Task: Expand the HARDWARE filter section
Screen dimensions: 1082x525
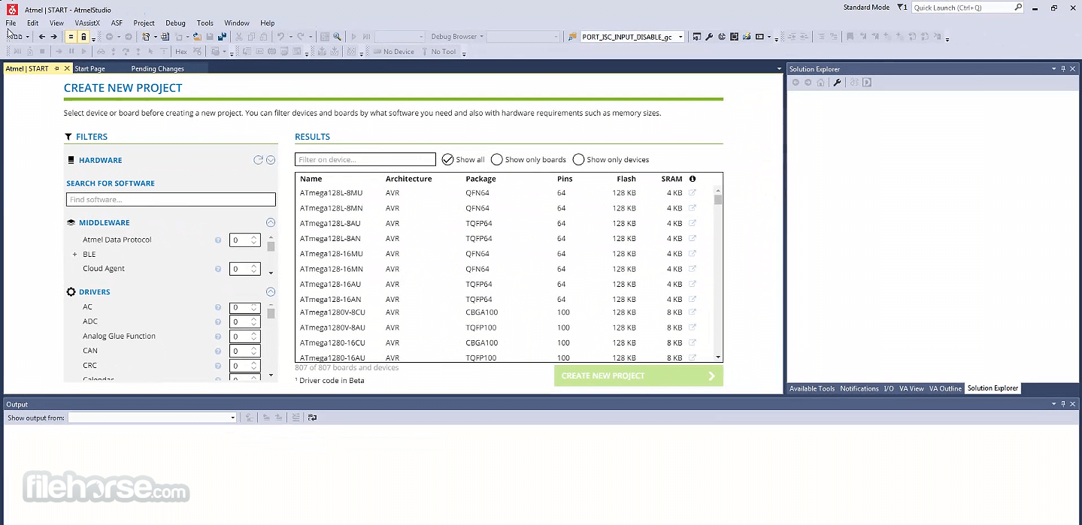Action: coord(271,160)
